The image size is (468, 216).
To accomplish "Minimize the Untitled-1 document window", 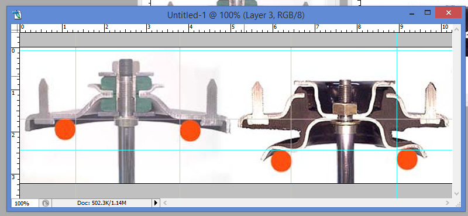I will (412, 13).
